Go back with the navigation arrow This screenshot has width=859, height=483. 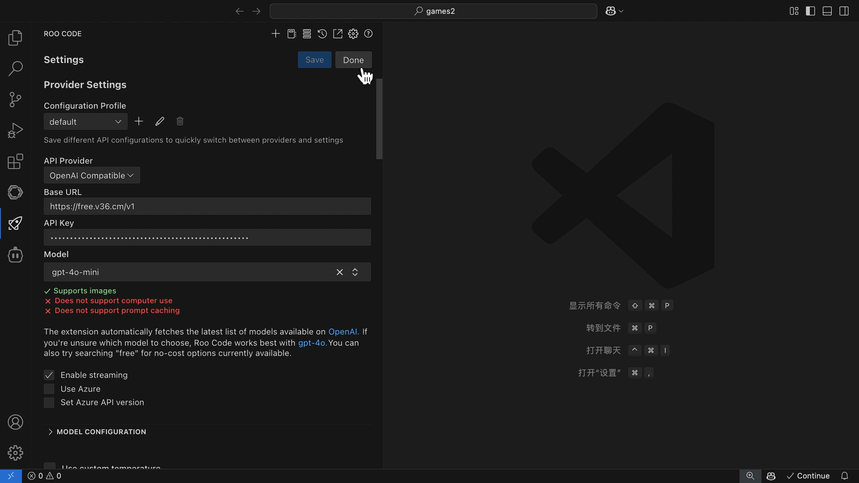coord(239,11)
